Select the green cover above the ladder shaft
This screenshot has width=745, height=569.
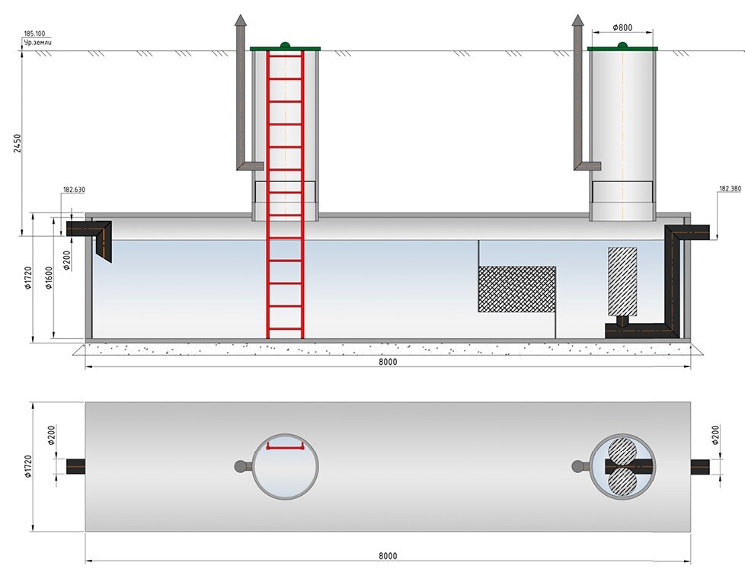click(285, 49)
